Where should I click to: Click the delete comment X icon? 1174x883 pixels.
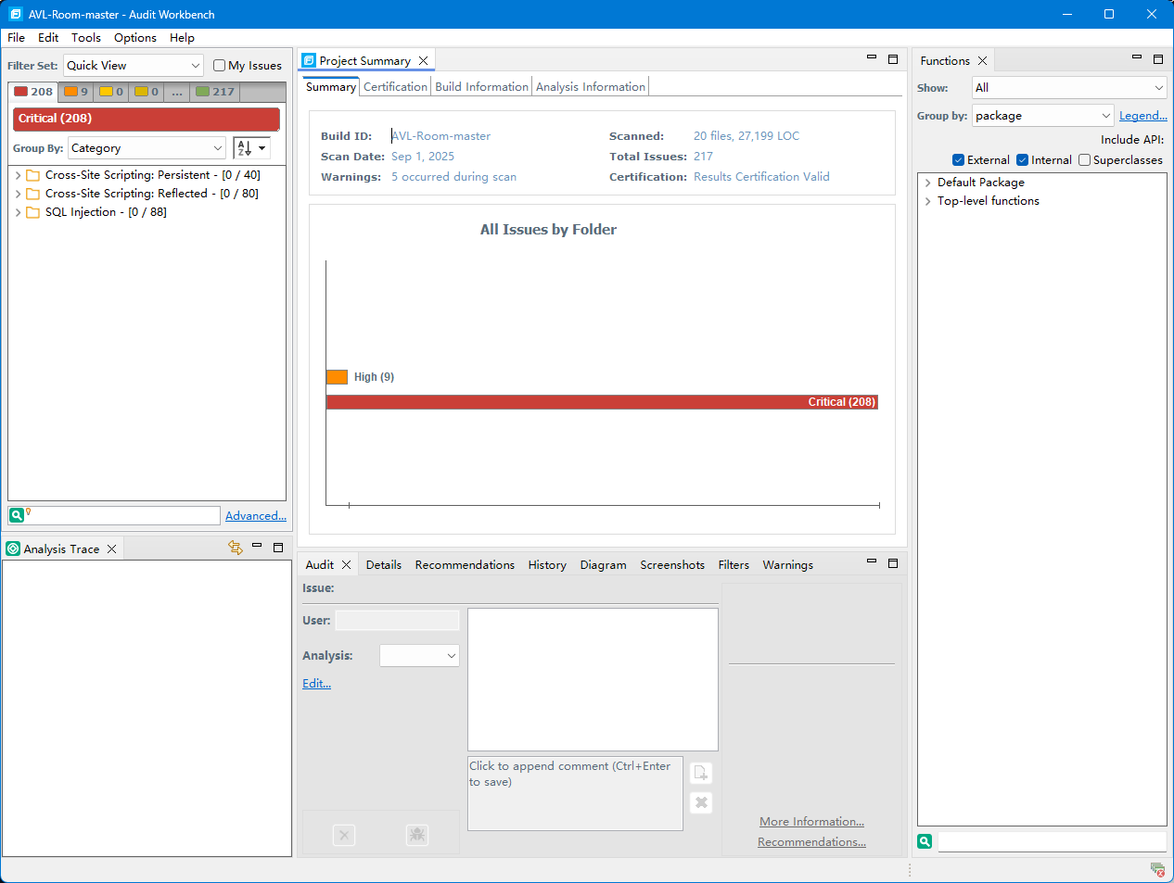[701, 803]
